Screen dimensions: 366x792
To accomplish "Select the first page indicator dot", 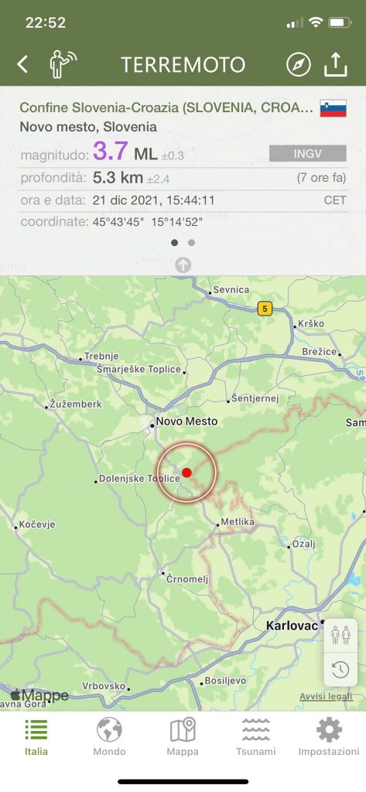I will click(174, 242).
